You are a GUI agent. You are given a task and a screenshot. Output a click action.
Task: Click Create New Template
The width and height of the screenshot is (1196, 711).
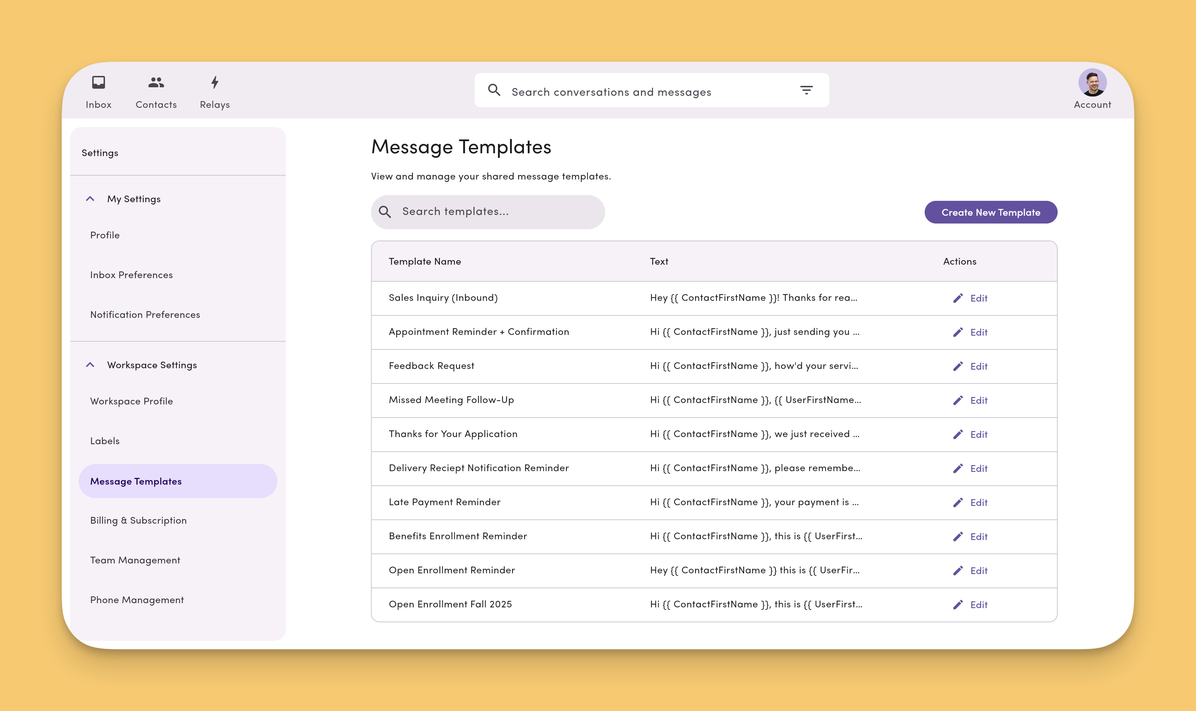991,212
